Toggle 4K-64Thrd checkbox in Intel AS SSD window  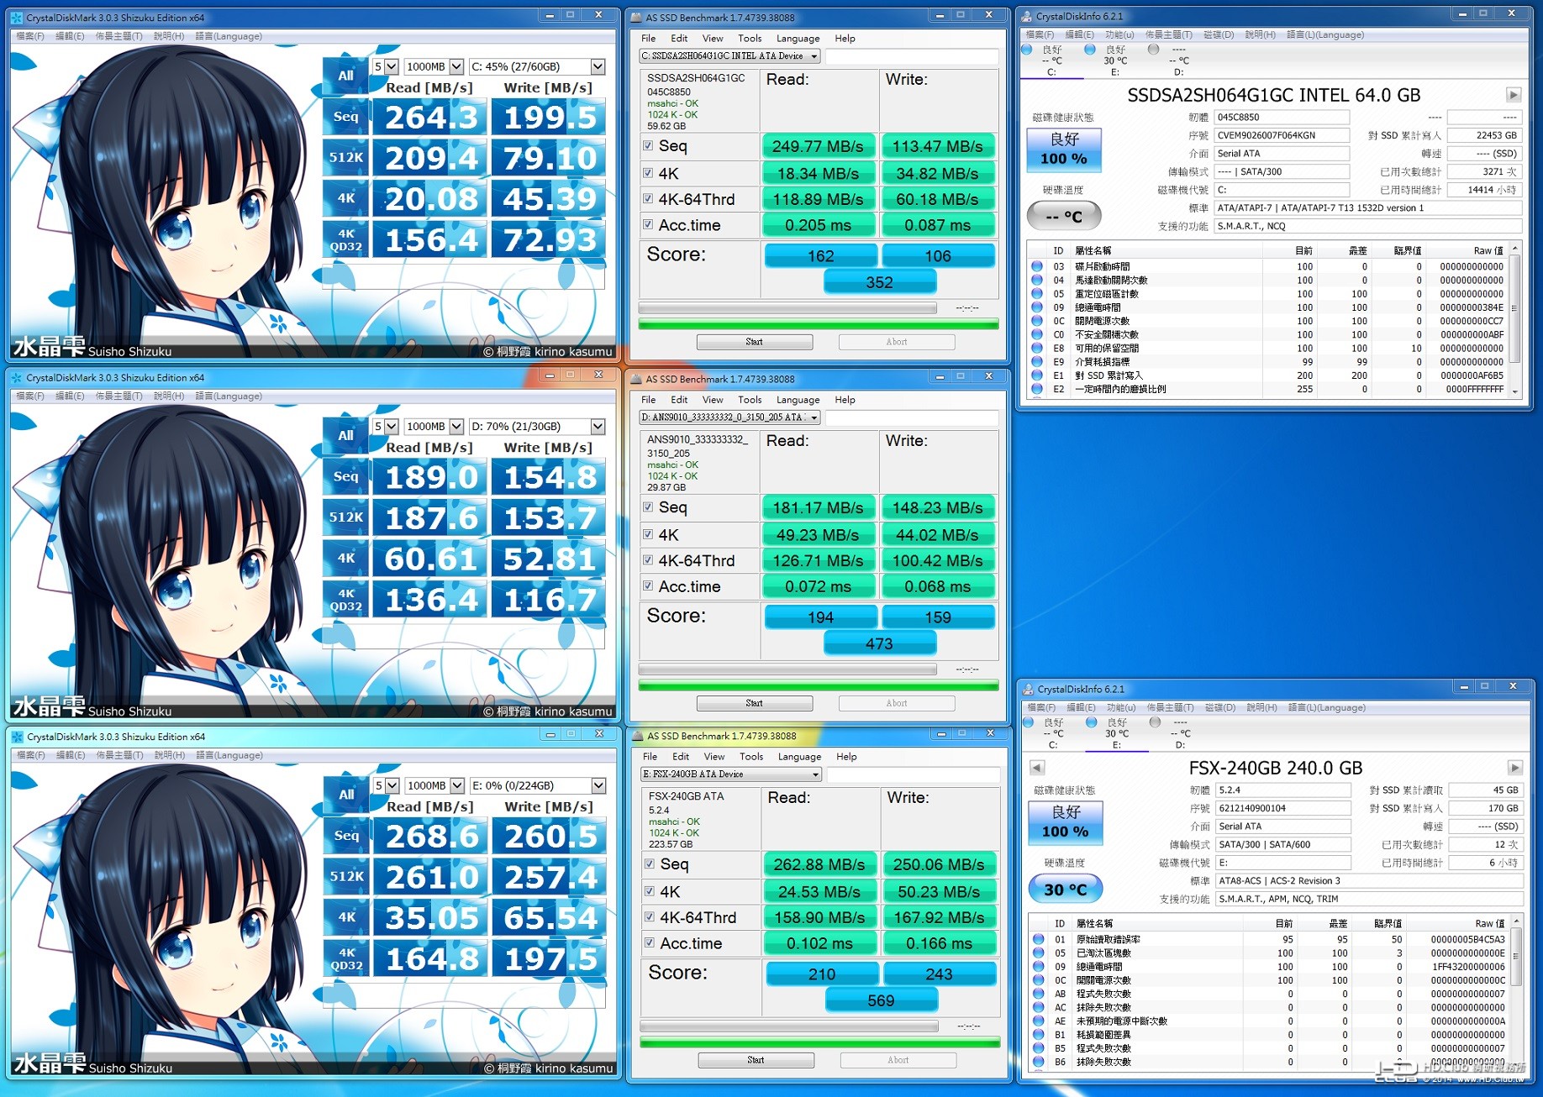click(x=648, y=199)
